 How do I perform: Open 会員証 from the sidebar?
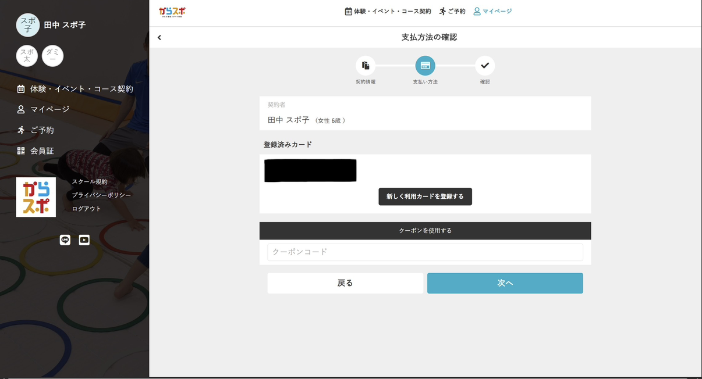[x=42, y=151]
